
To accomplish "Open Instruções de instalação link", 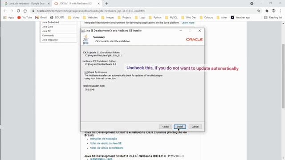I will pyautogui.click(x=103, y=139).
